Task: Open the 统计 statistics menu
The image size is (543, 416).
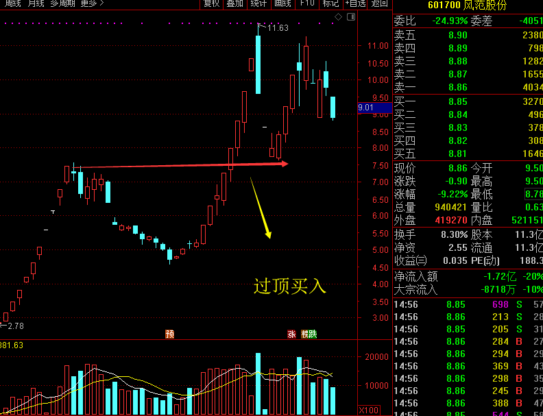Action: [258, 3]
